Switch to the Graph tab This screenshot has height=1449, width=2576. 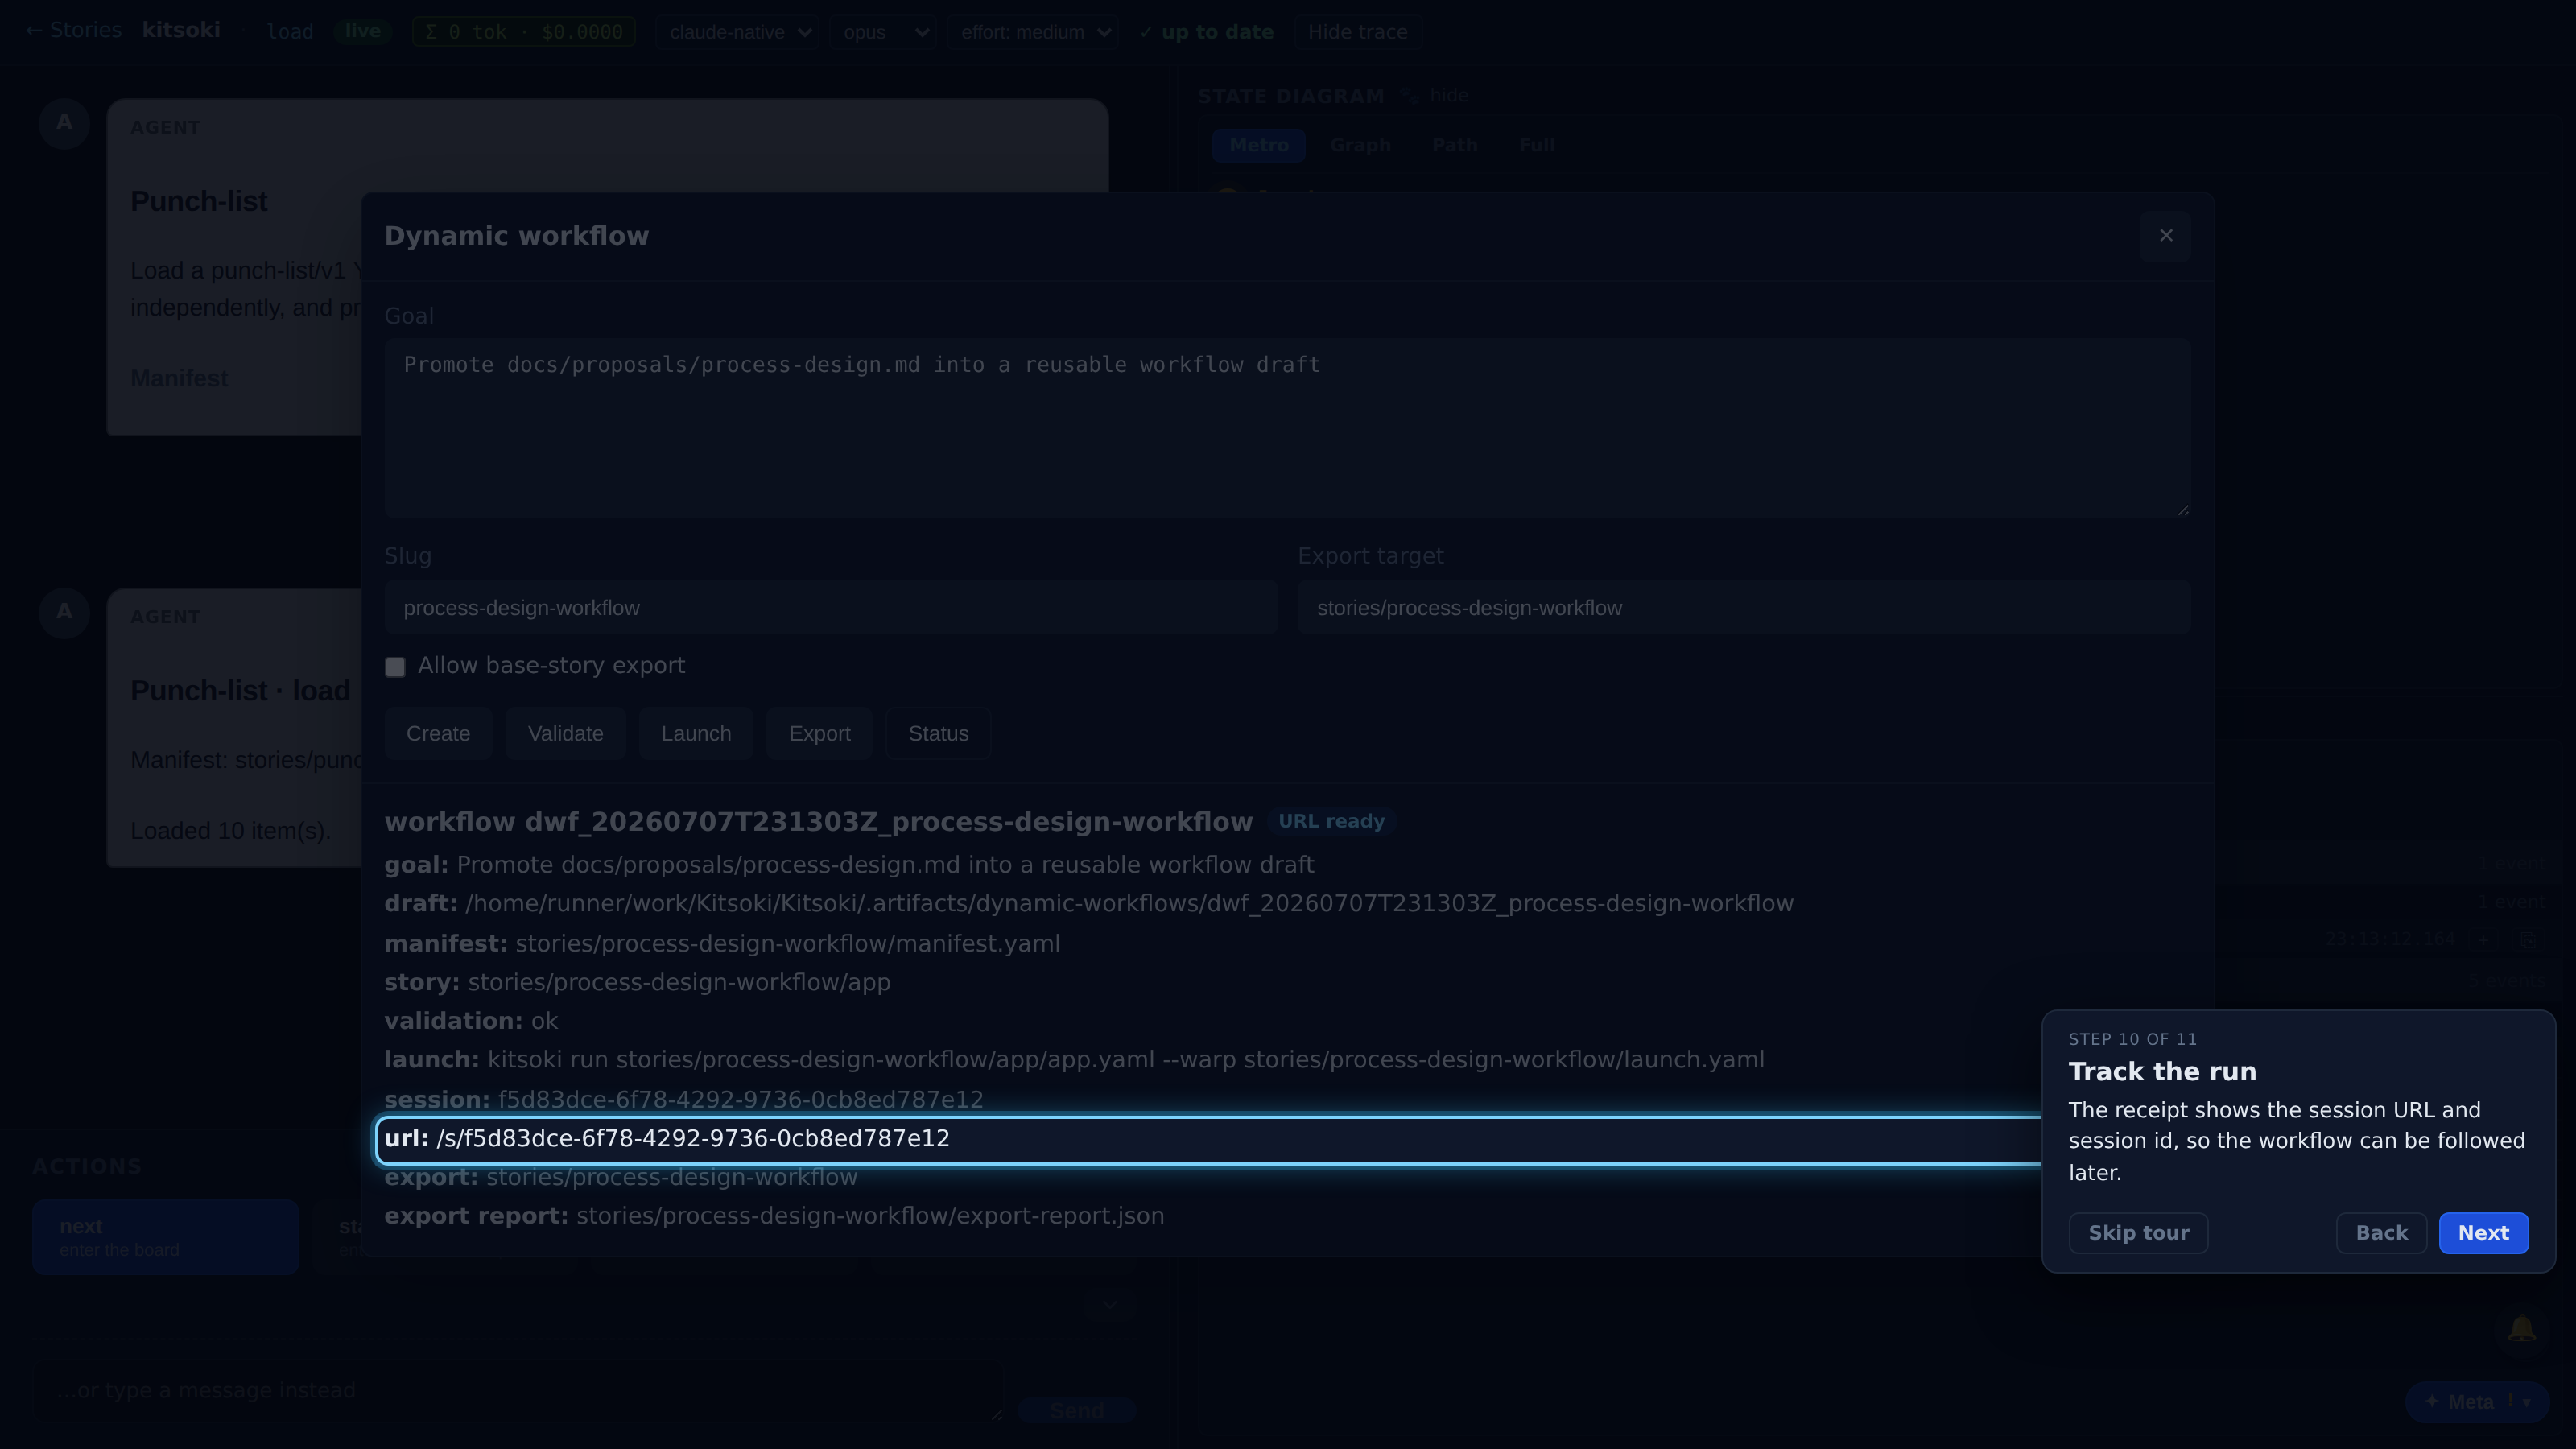[x=1360, y=145]
